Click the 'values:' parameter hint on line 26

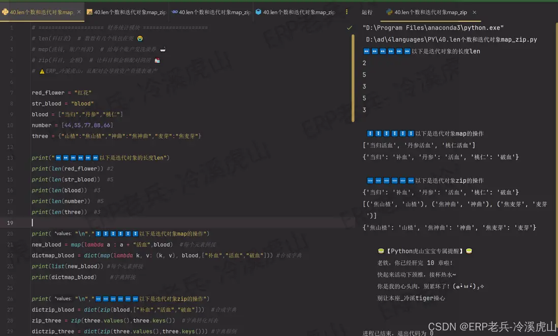(63, 298)
